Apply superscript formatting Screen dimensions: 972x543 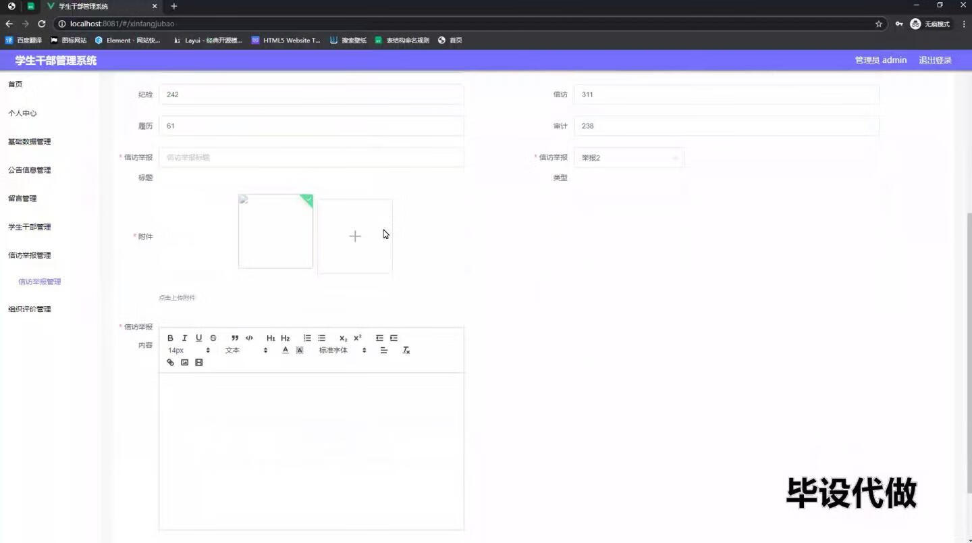pyautogui.click(x=358, y=338)
